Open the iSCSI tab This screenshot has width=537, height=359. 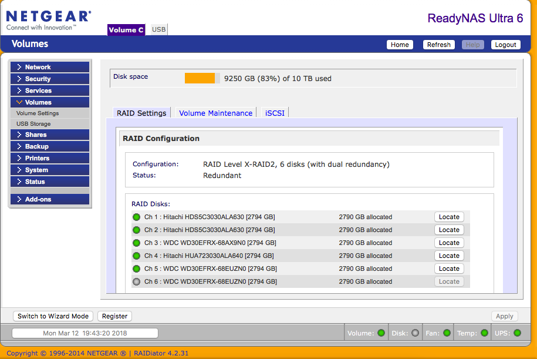coord(275,113)
